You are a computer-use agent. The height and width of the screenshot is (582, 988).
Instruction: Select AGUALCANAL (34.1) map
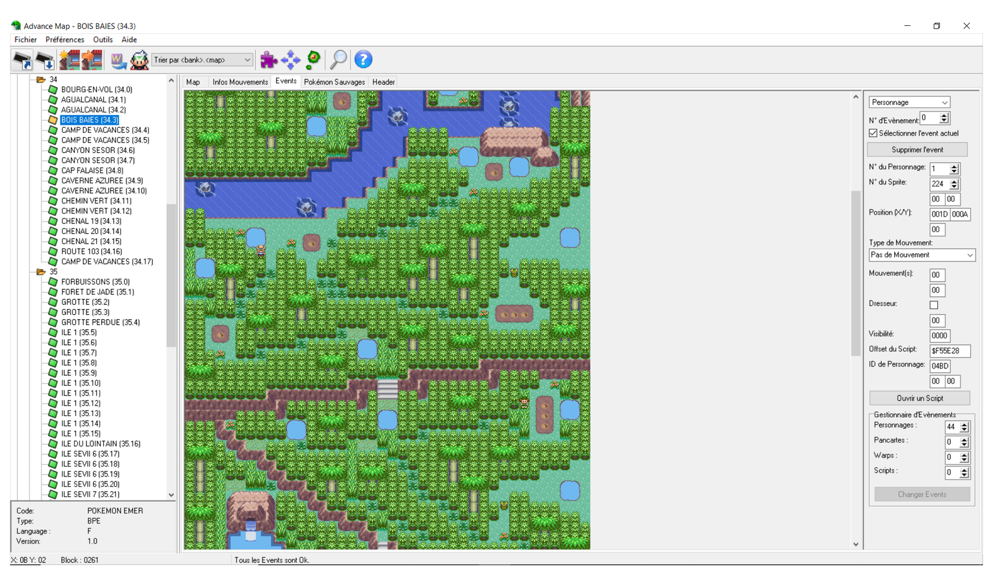93,100
